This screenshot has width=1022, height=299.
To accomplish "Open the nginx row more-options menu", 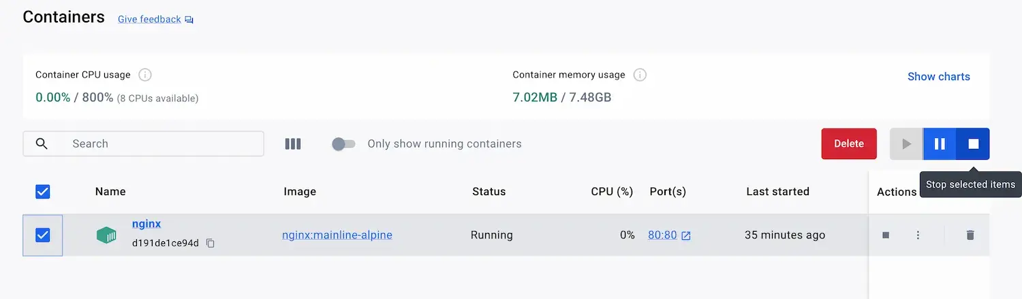I will coord(918,235).
